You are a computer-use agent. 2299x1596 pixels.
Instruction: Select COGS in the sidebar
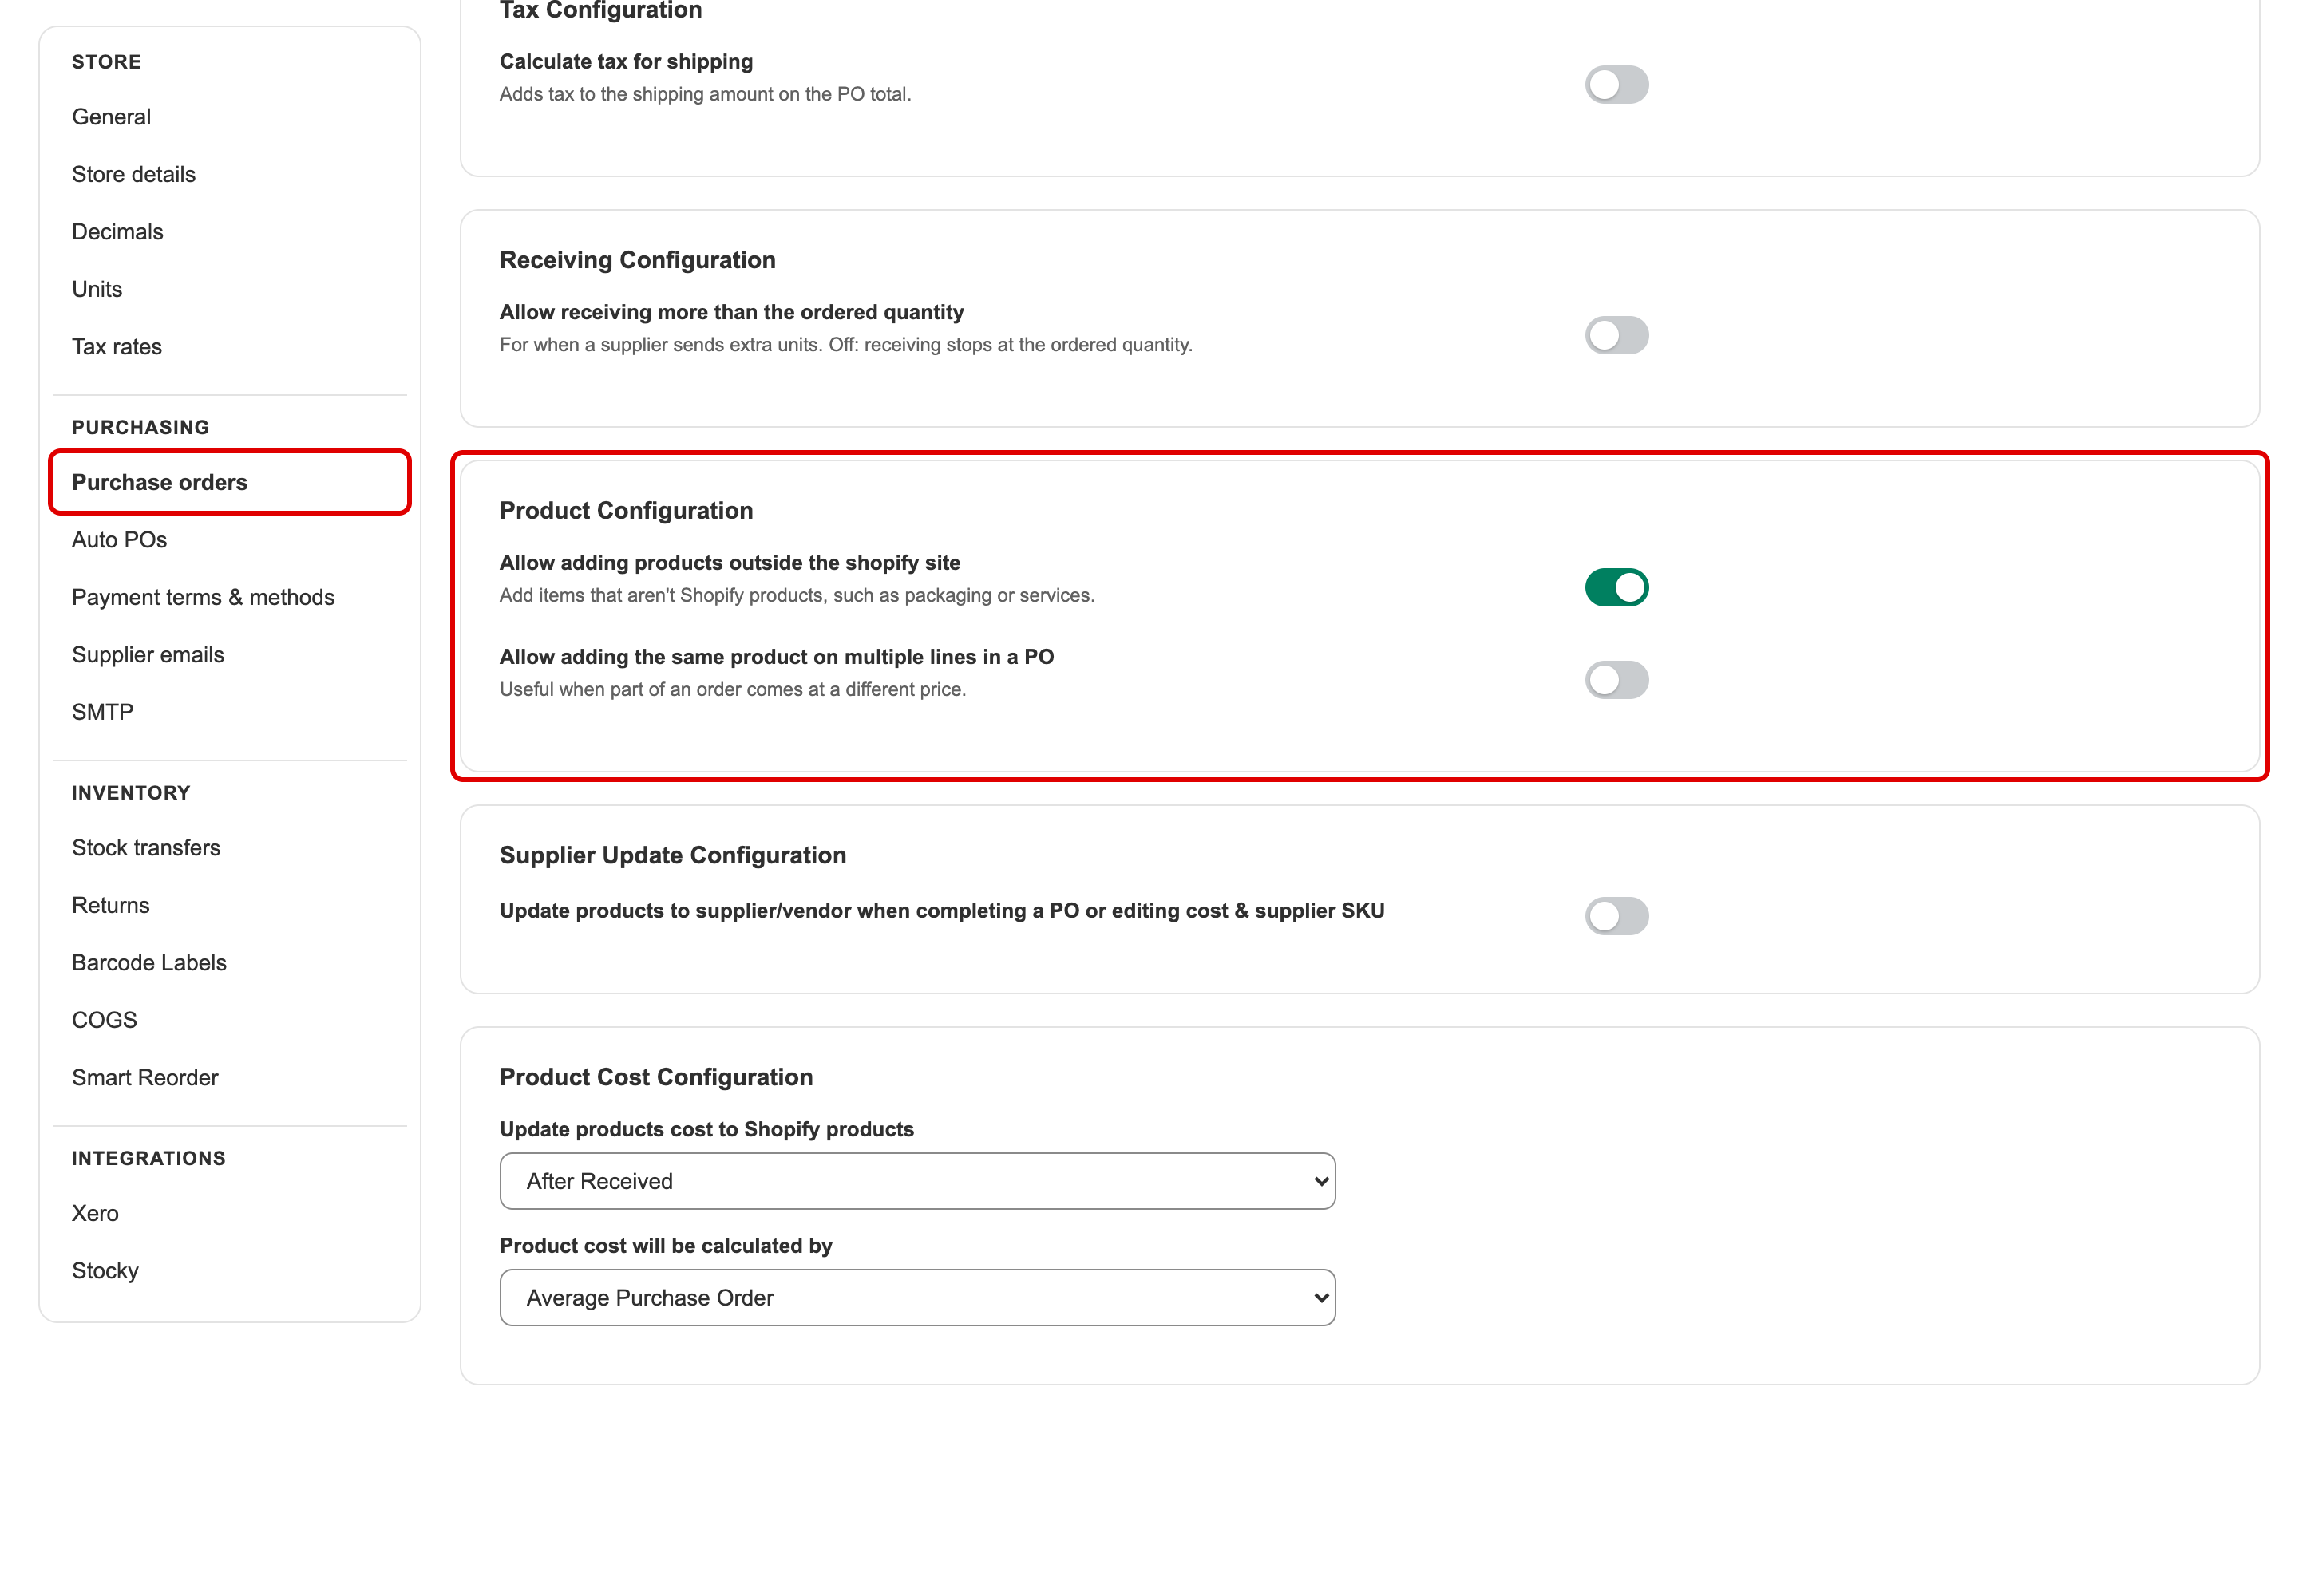click(x=104, y=1020)
